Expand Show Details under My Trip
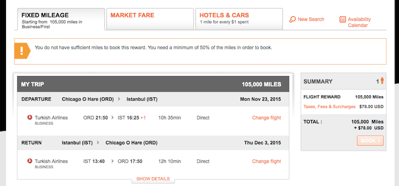399x186 pixels. pos(153,179)
